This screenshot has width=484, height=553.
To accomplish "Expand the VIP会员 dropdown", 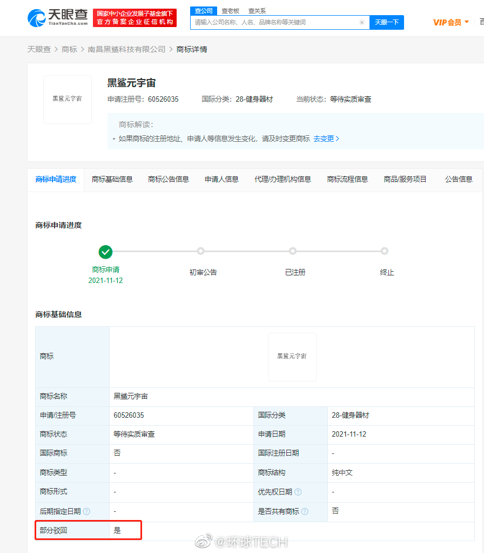I will click(x=451, y=23).
